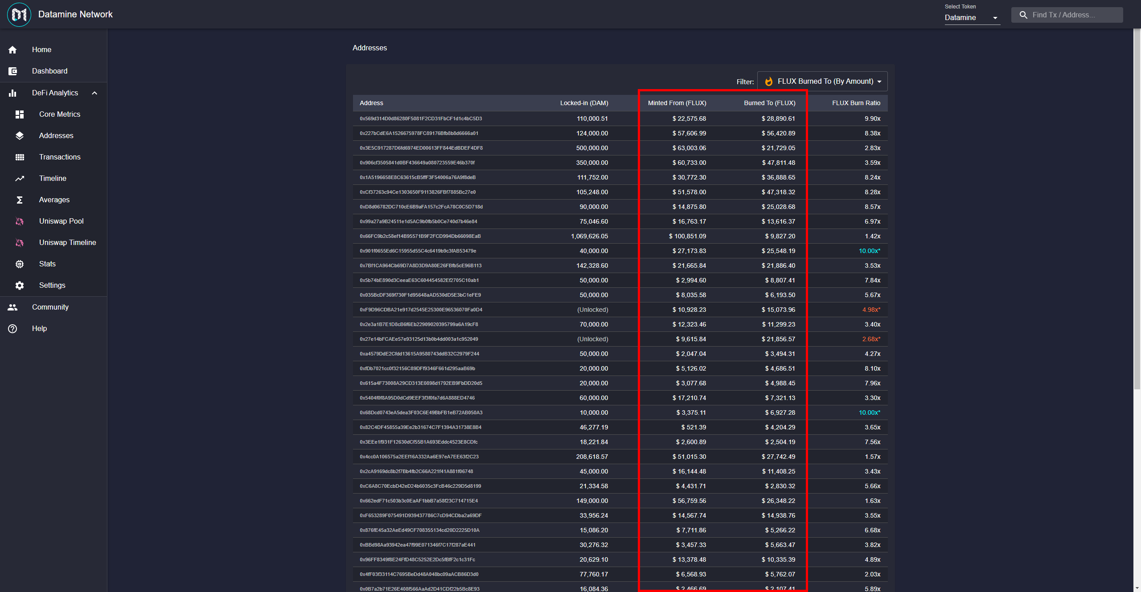Open address 0x4cc0A106575a2EEf16A332Aa6E97eA7EE63f2C23

pyautogui.click(x=419, y=457)
